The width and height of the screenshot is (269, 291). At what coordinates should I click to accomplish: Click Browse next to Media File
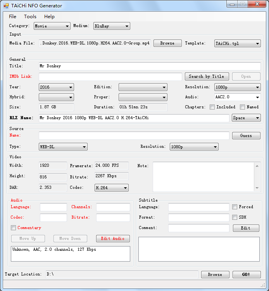167,43
